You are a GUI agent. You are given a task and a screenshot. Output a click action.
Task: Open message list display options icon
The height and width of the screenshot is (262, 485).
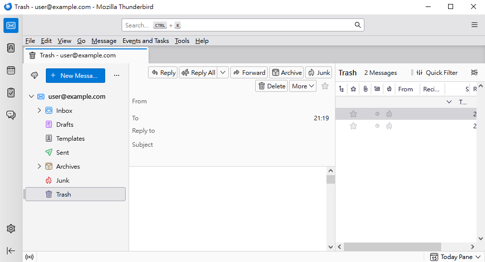tap(475, 72)
